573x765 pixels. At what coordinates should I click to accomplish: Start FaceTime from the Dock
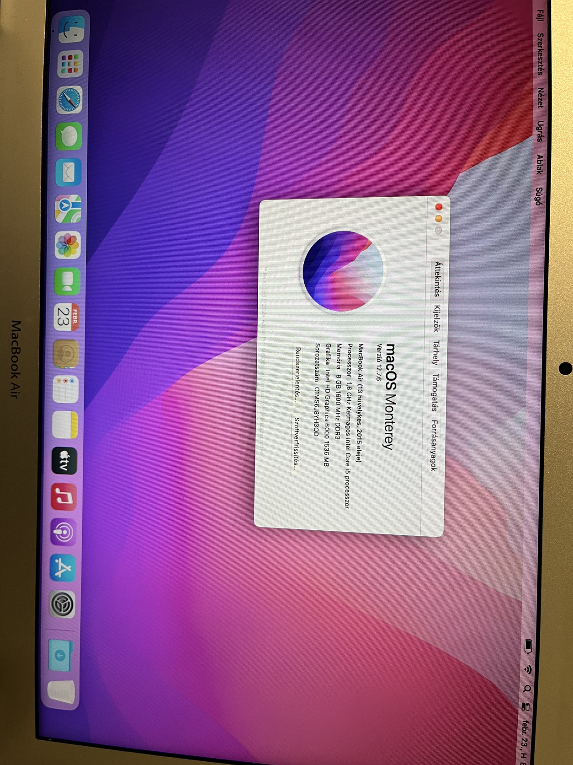pos(67,281)
